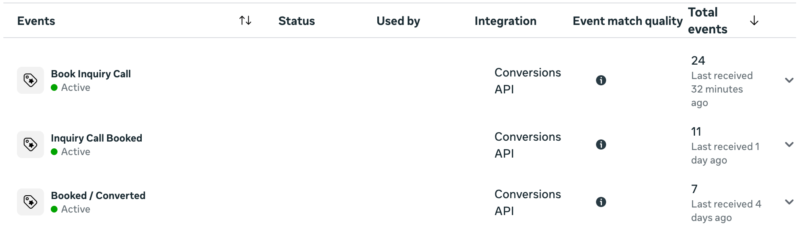The width and height of the screenshot is (802, 240).
Task: Sort by Total events down arrow
Action: pyautogui.click(x=754, y=21)
